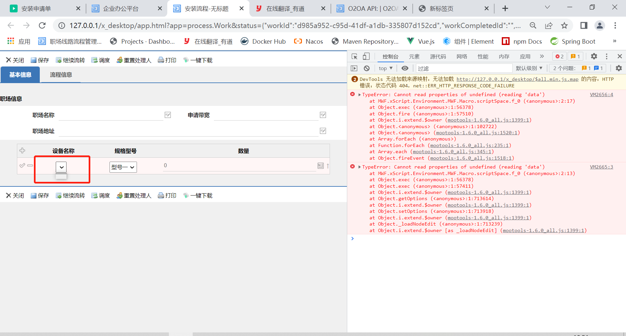This screenshot has height=336, width=626.
Task: Toggle the device toolbar icon in DevTools
Action: (366, 57)
